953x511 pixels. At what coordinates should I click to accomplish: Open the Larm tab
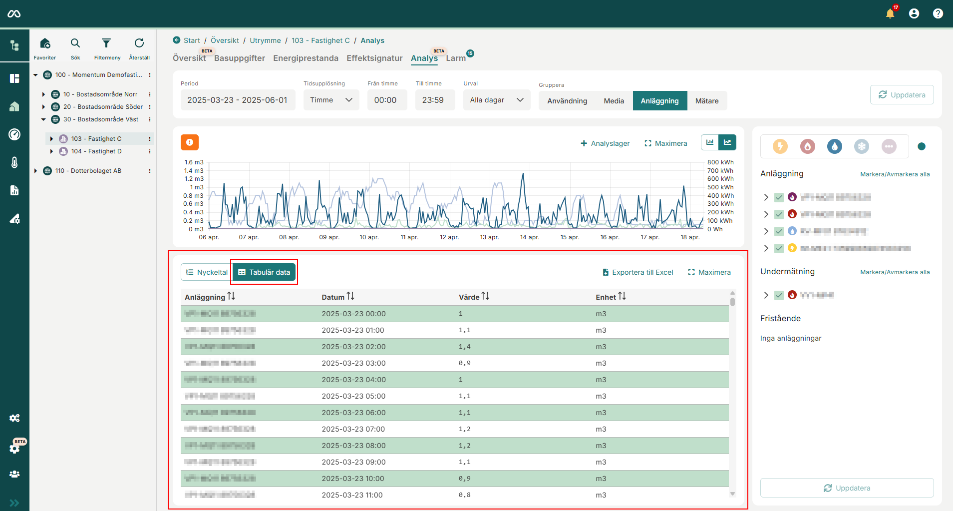pyautogui.click(x=456, y=58)
